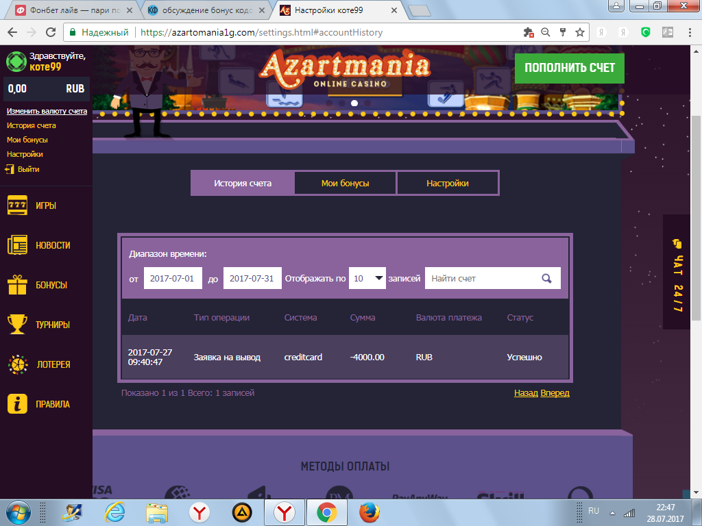Click the first Yandex browser taskbar icon
This screenshot has width=702, height=526.
coord(199,512)
